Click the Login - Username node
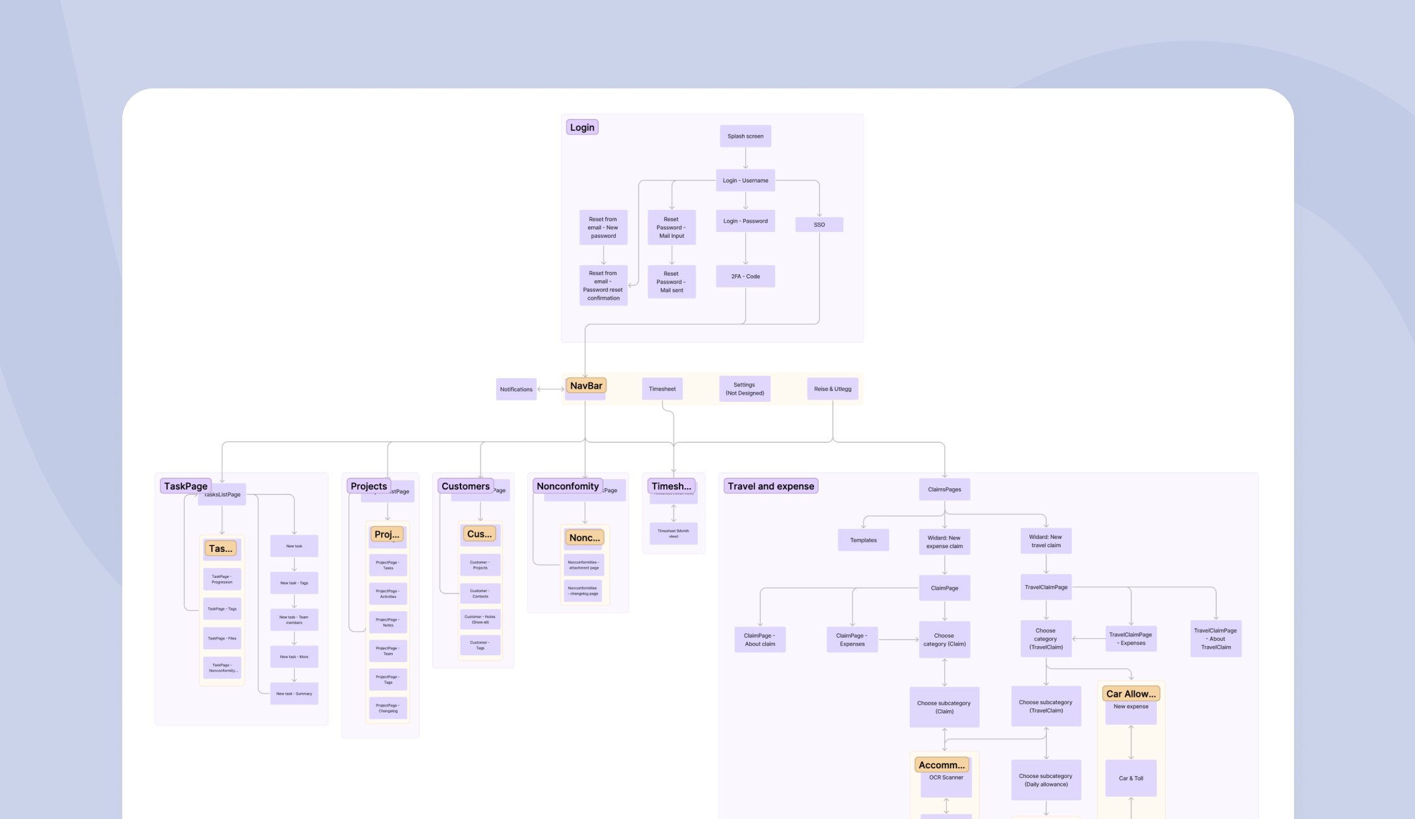The image size is (1415, 819). point(745,181)
